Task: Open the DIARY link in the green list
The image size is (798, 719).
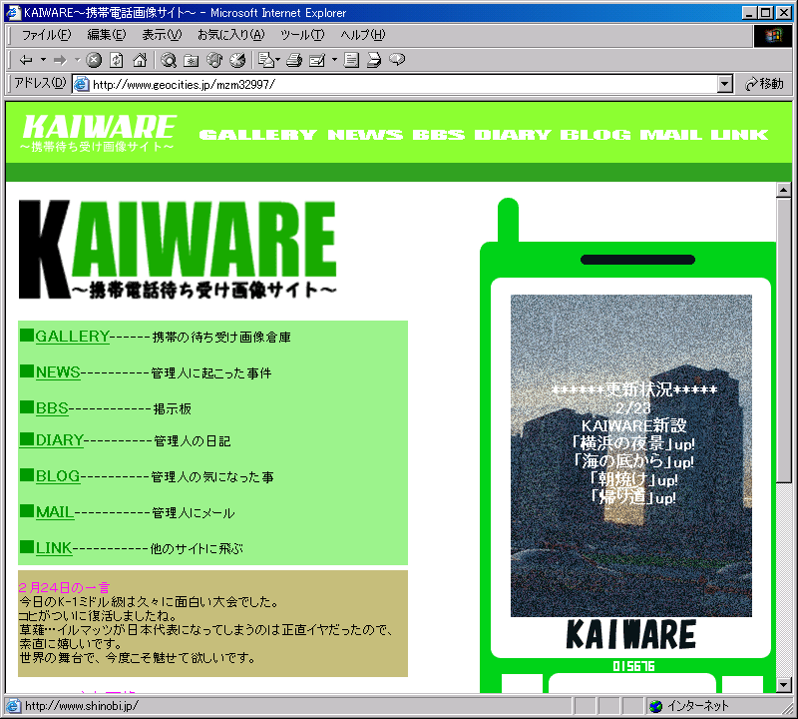Action: point(59,439)
